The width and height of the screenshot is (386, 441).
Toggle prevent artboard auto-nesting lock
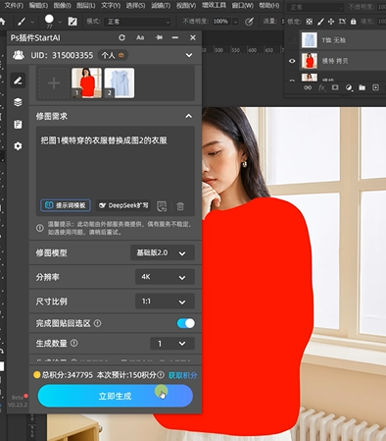coord(342,22)
